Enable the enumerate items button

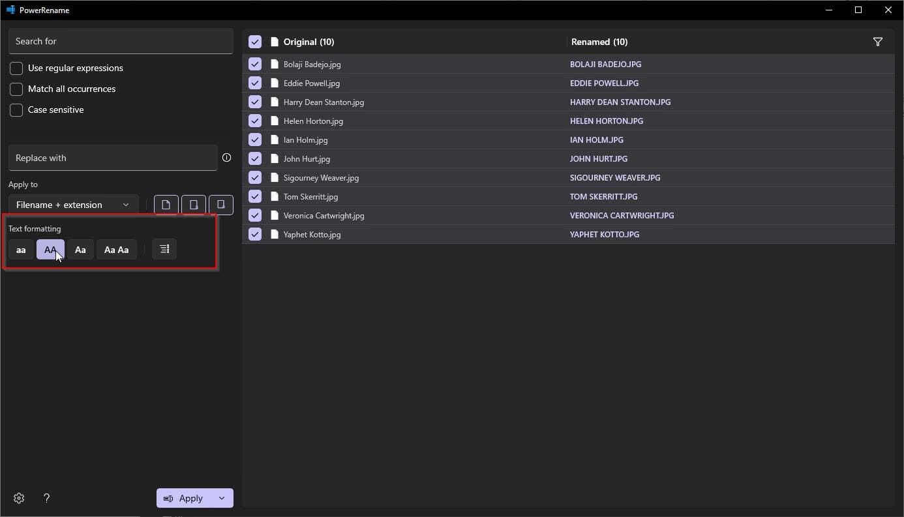(x=164, y=249)
